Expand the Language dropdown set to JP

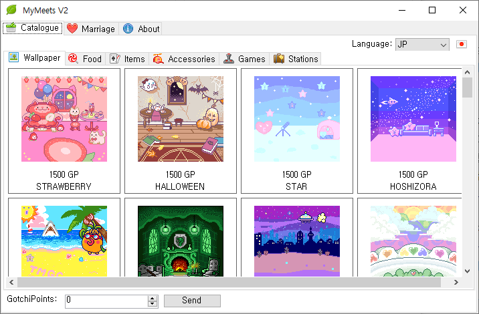(x=422, y=45)
